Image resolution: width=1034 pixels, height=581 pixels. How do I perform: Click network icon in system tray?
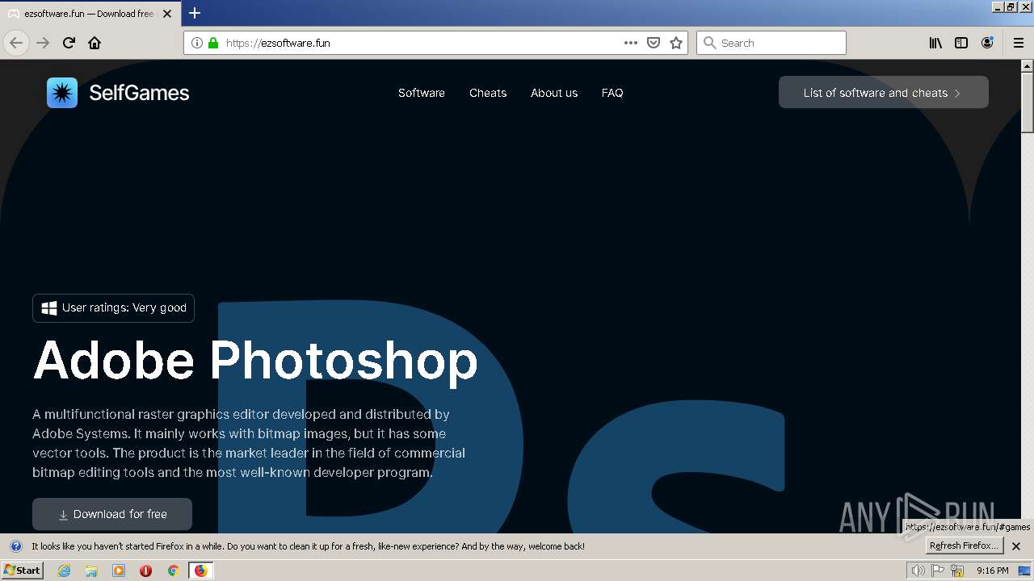coord(957,571)
